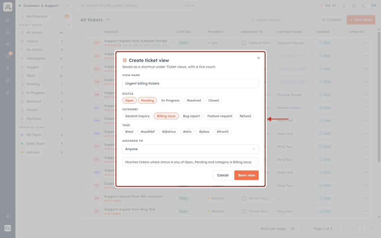Deselect the Open status chip in dialog
The image size is (381, 238).
(129, 100)
